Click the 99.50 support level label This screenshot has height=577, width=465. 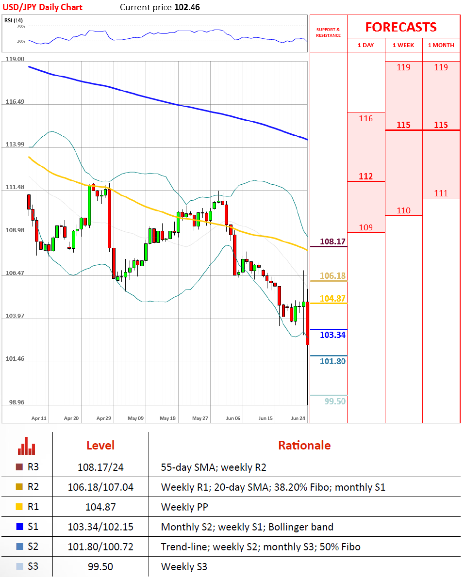tap(335, 401)
